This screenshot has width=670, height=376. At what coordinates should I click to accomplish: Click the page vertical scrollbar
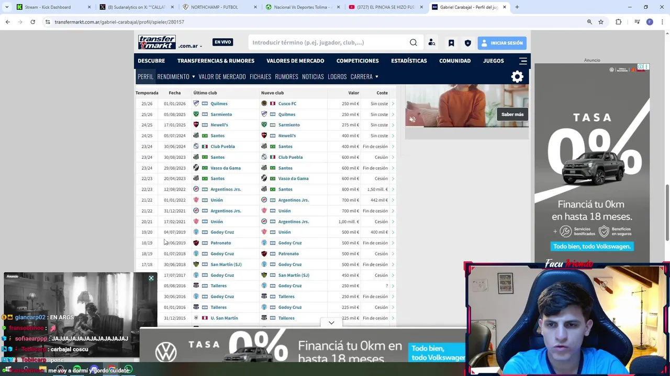667,213
